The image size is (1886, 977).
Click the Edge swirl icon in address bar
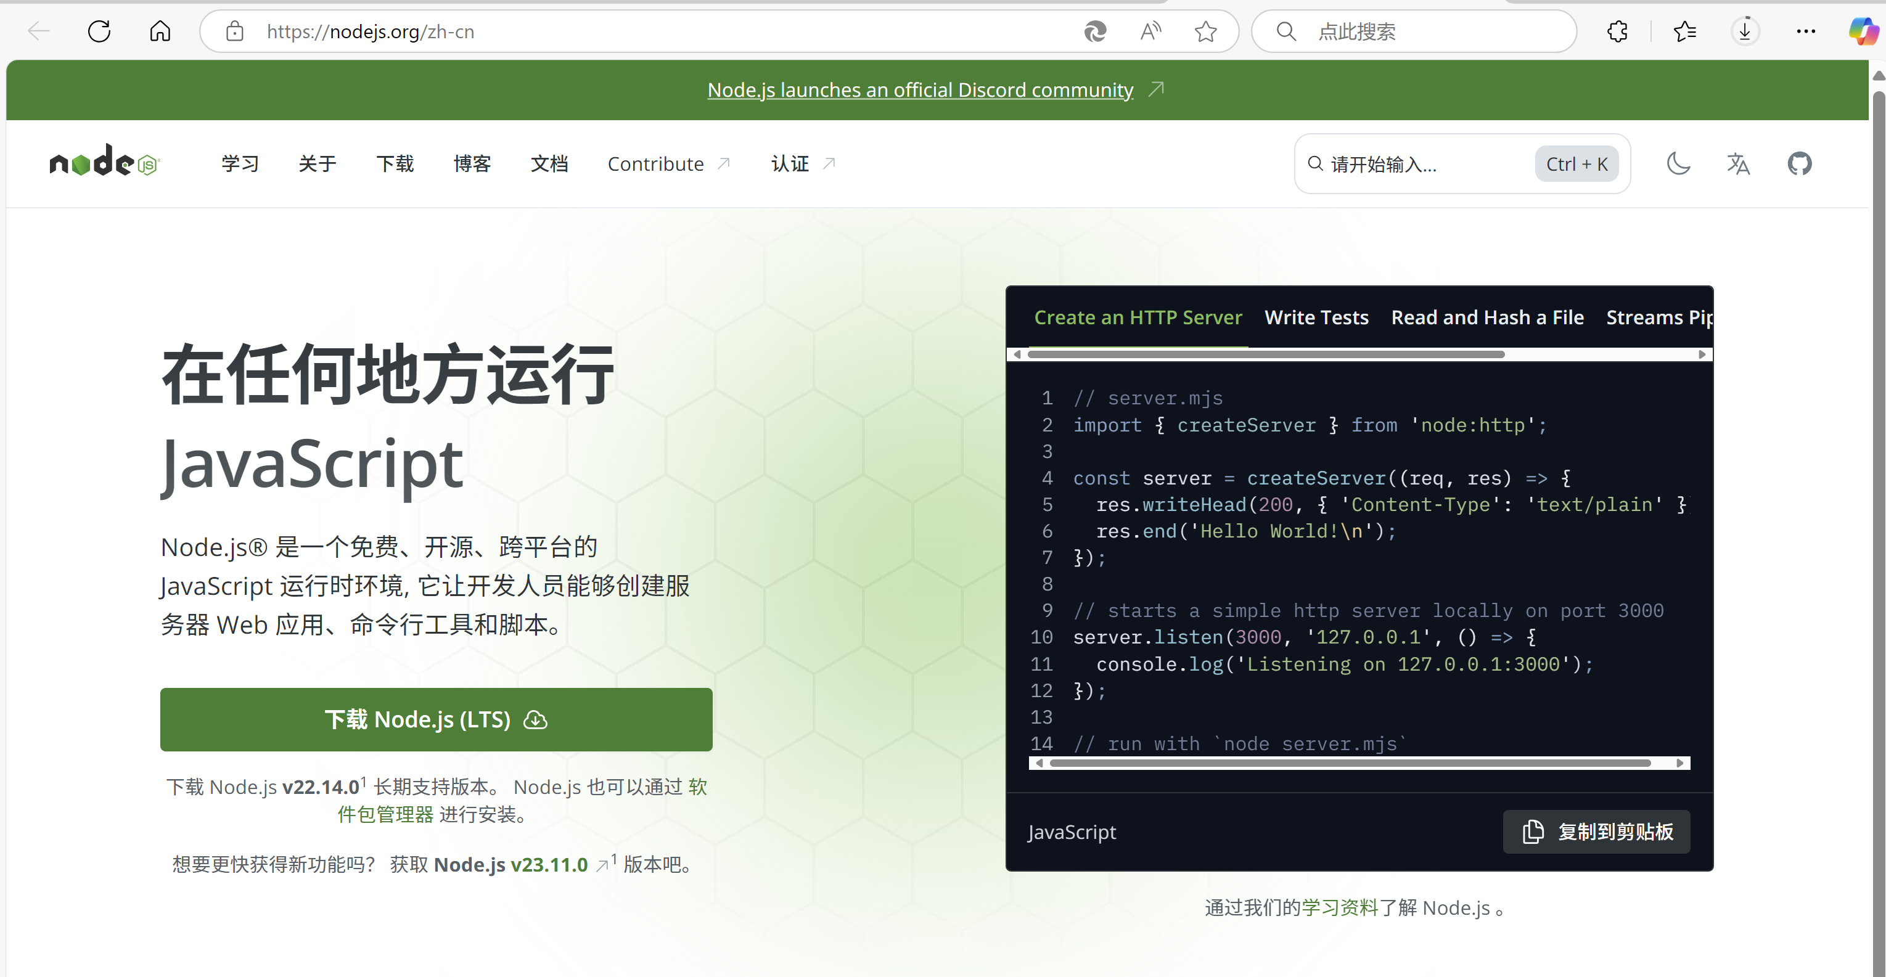point(1094,31)
